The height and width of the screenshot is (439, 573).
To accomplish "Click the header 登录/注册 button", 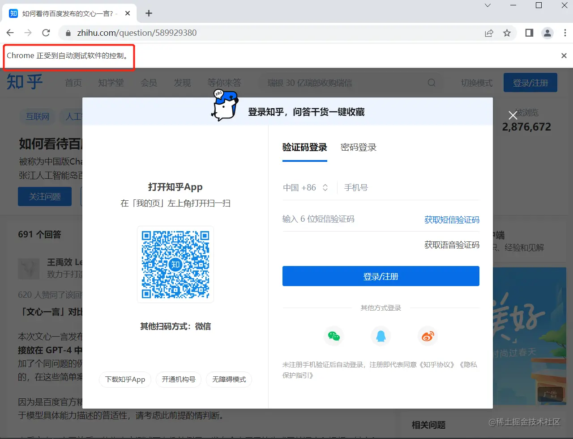I will tap(530, 83).
